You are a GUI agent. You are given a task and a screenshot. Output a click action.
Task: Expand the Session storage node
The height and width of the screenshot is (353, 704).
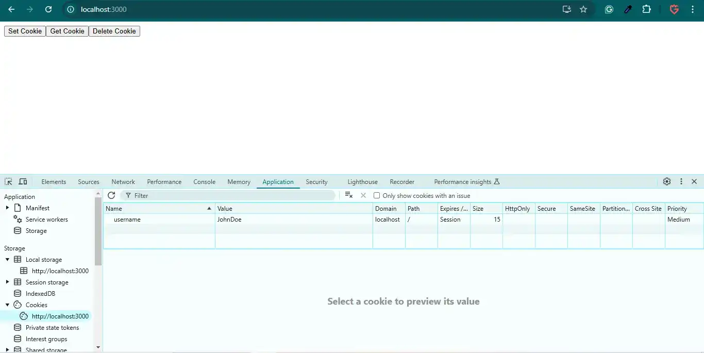point(7,282)
